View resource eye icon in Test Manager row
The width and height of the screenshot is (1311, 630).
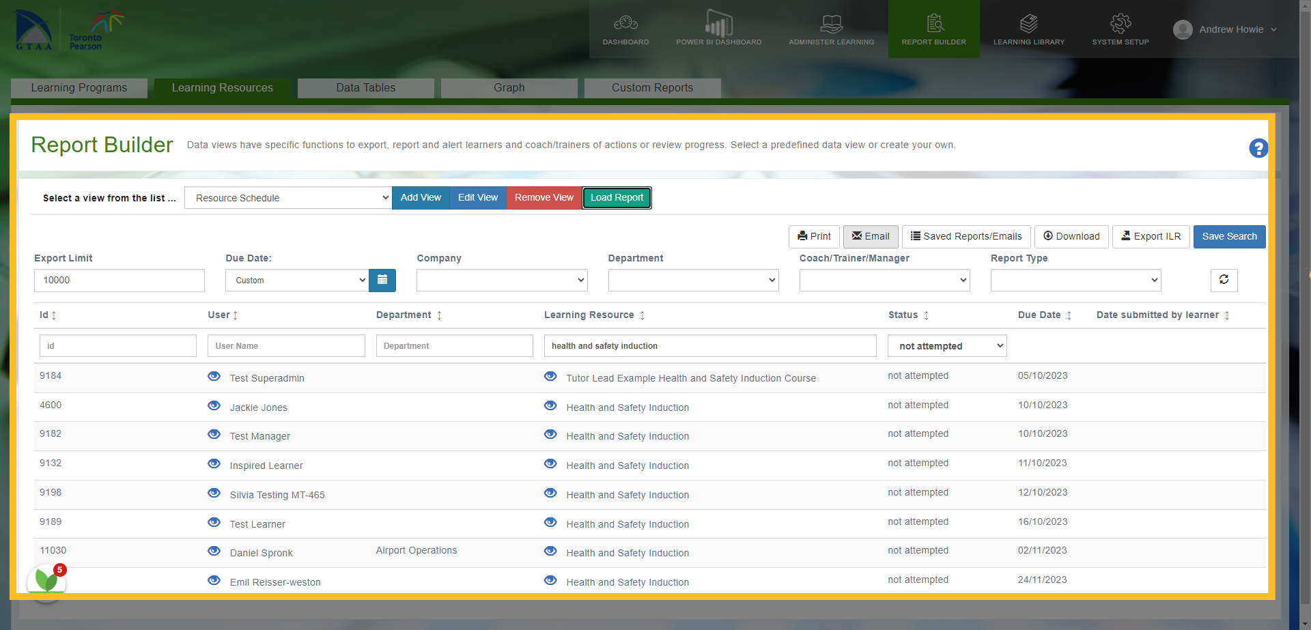550,434
